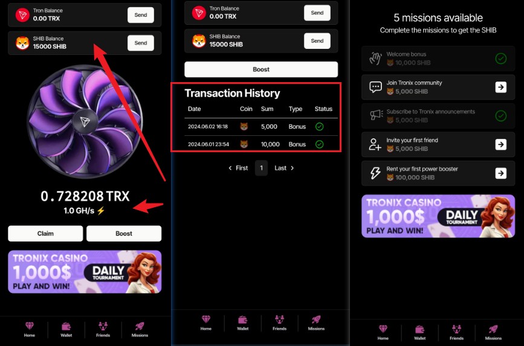Claim mined TRX with Claim button

tap(45, 234)
